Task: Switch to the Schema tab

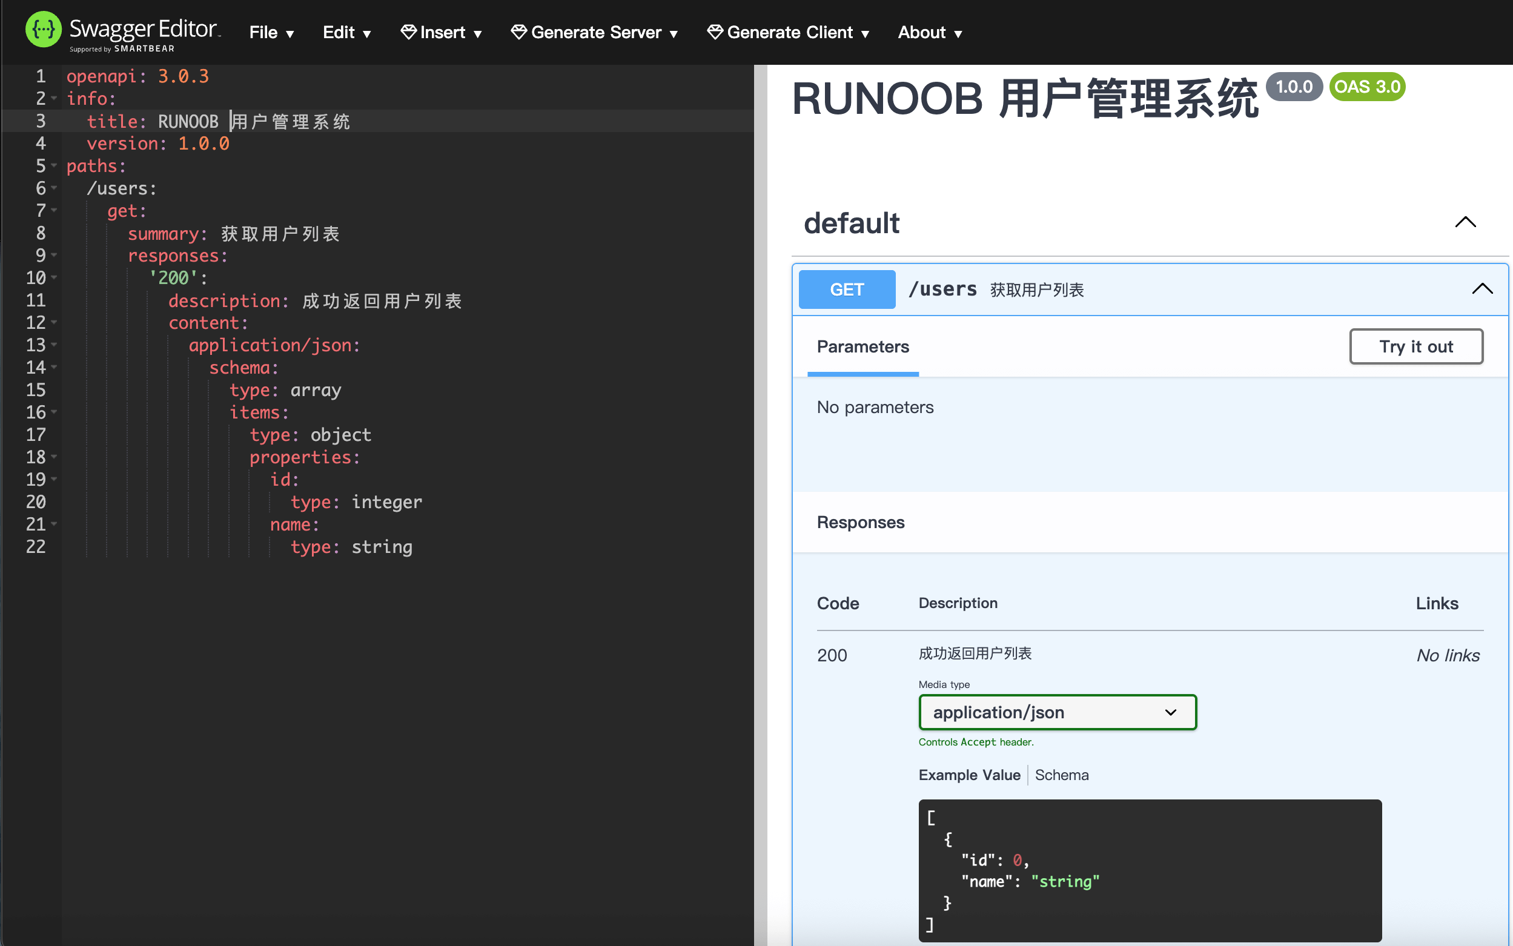Action: coord(1061,775)
